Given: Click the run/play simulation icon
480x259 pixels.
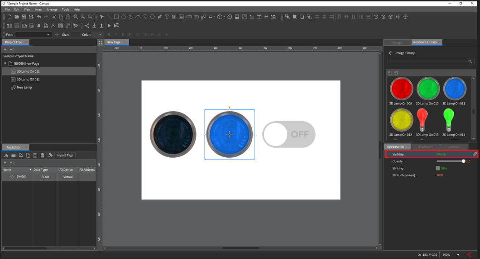Looking at the screenshot, I should click(109, 26).
